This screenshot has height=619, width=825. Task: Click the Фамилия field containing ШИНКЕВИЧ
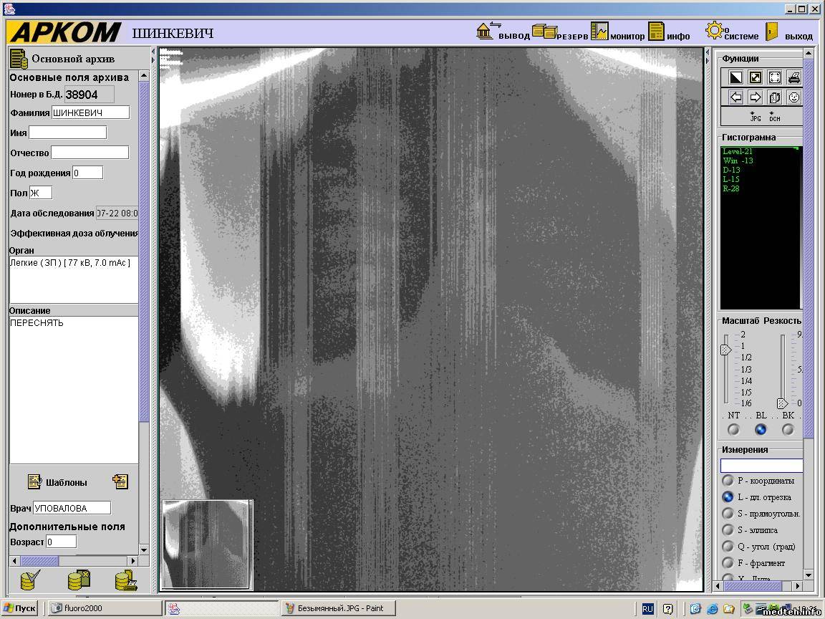(x=90, y=112)
